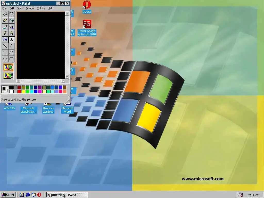
Task: Choose the Fill With Color bucket tool
Action: tap(11, 20)
